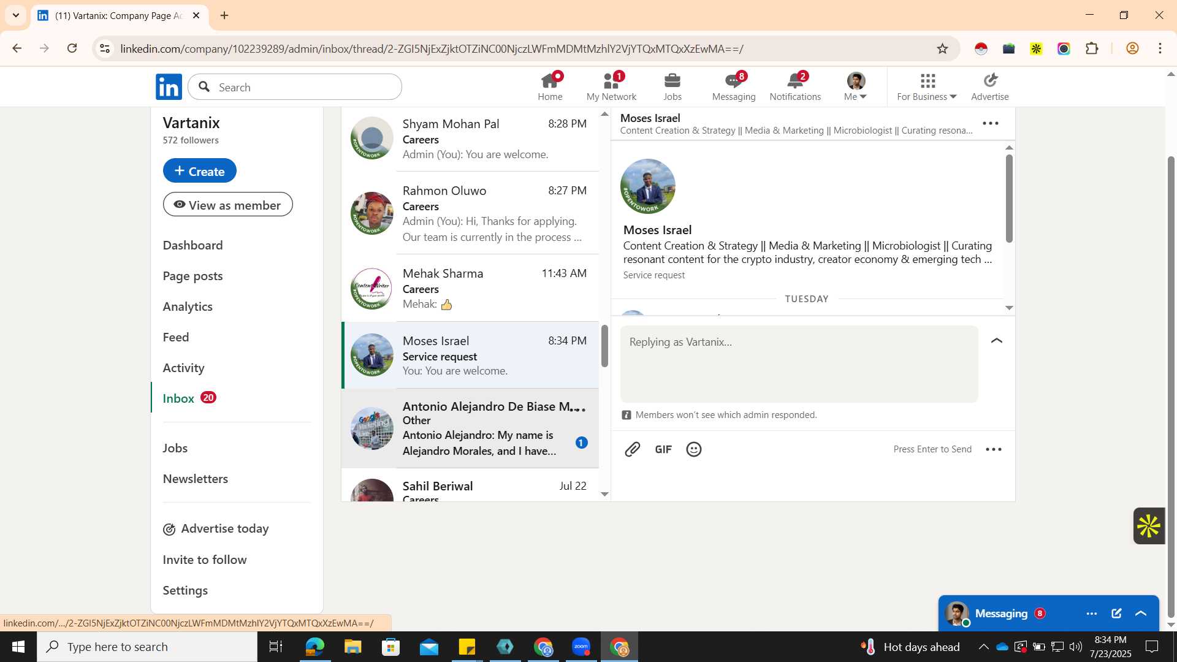
Task: Click the LinkedIn search field
Action: [x=295, y=87]
